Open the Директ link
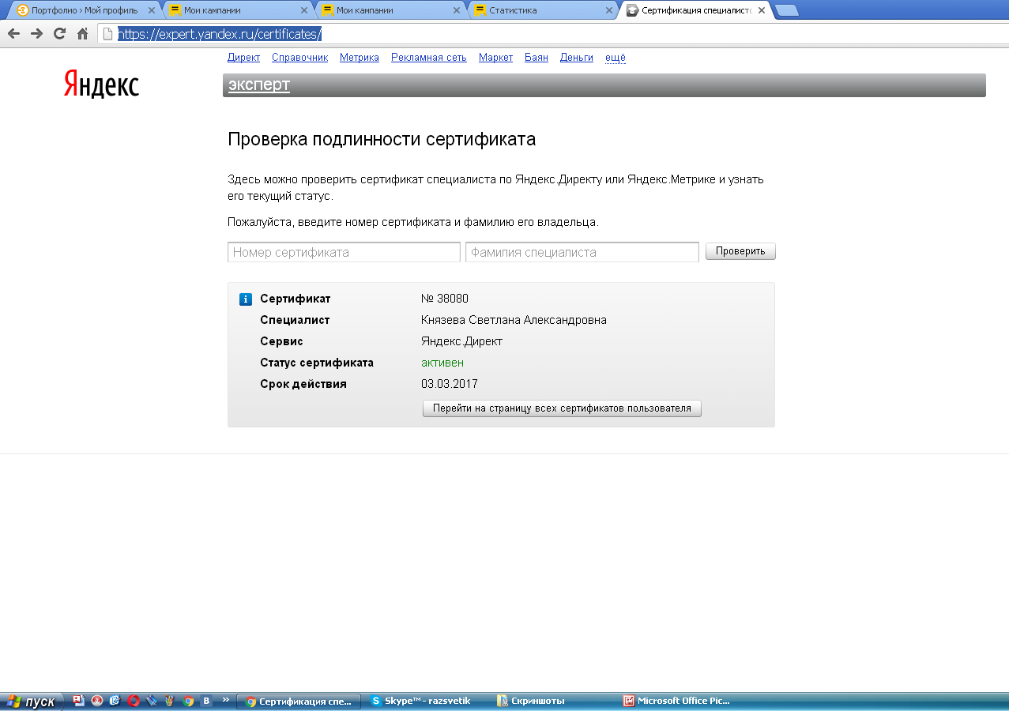This screenshot has width=1009, height=711. (243, 58)
